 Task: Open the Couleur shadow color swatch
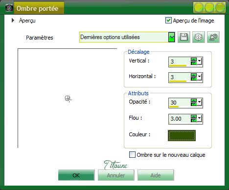point(182,135)
